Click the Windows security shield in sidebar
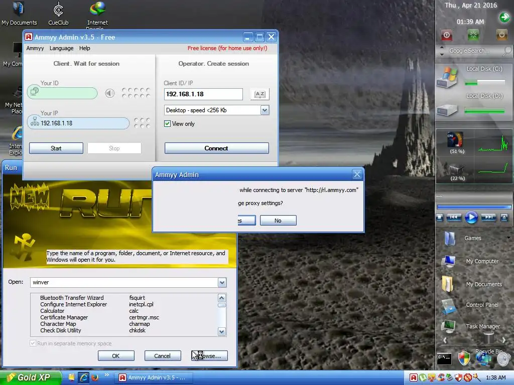The image size is (514, 385). [x=464, y=358]
